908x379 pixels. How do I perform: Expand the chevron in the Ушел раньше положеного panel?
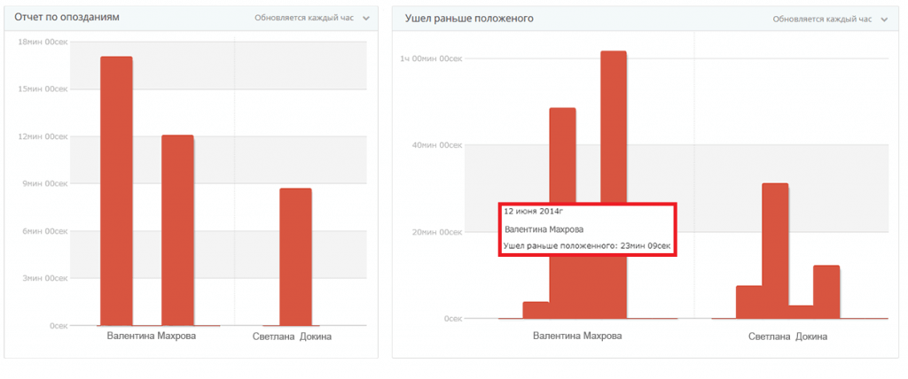884,19
